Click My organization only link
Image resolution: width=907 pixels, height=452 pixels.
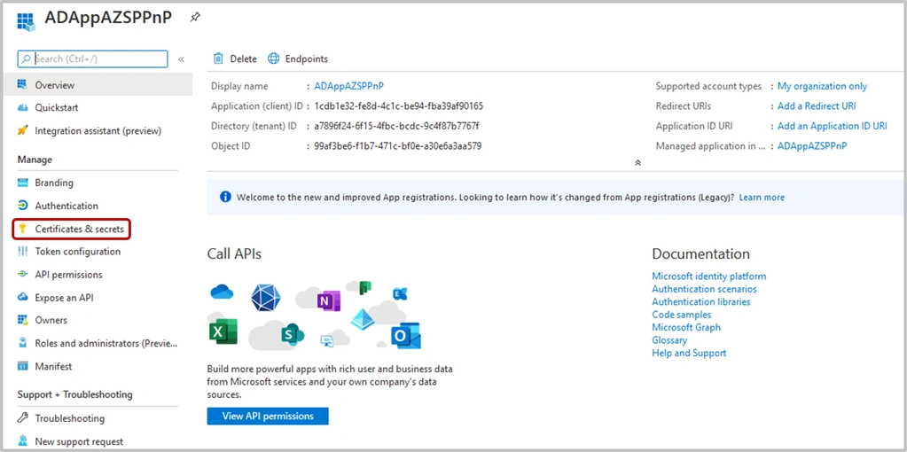click(822, 86)
